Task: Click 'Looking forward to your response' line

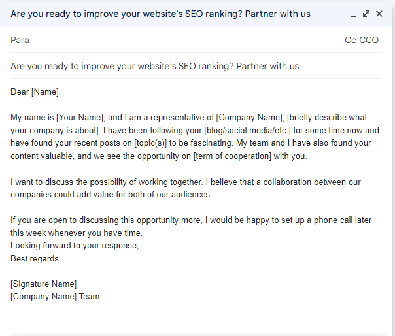Action: tap(75, 246)
